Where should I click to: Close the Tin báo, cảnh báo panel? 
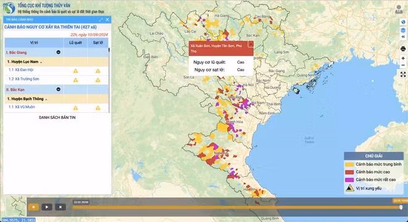coord(107,20)
